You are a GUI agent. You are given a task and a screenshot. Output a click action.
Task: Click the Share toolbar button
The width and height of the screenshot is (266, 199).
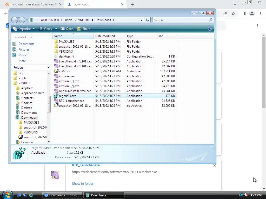(x=84, y=29)
